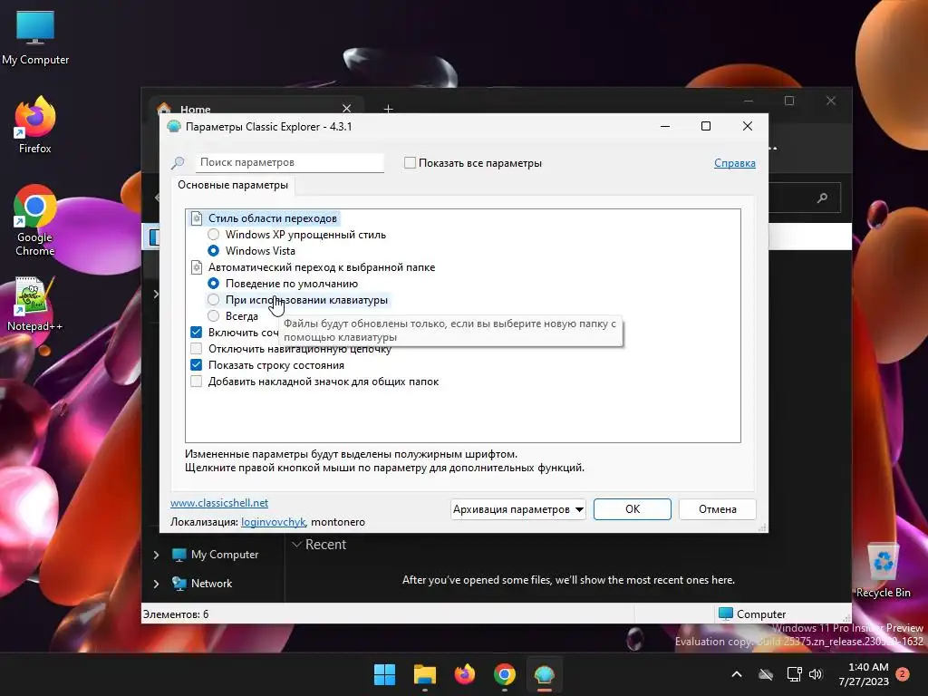Toggle the Включить checkbox in the settings list
The width and height of the screenshot is (928, 696).
197,333
